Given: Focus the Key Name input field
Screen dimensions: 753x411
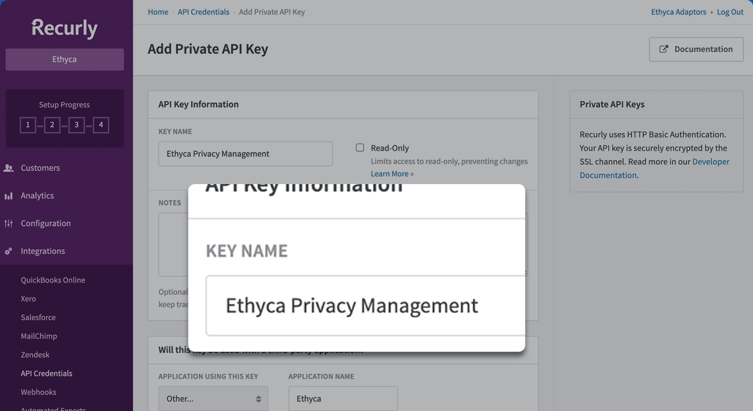Looking at the screenshot, I should tap(246, 153).
